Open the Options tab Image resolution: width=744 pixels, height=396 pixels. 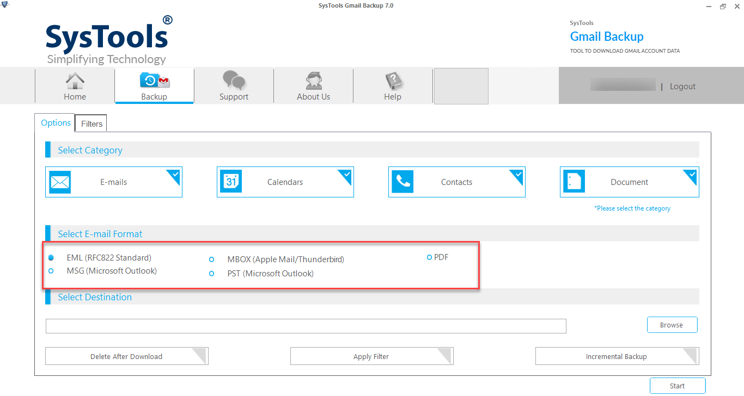(54, 123)
